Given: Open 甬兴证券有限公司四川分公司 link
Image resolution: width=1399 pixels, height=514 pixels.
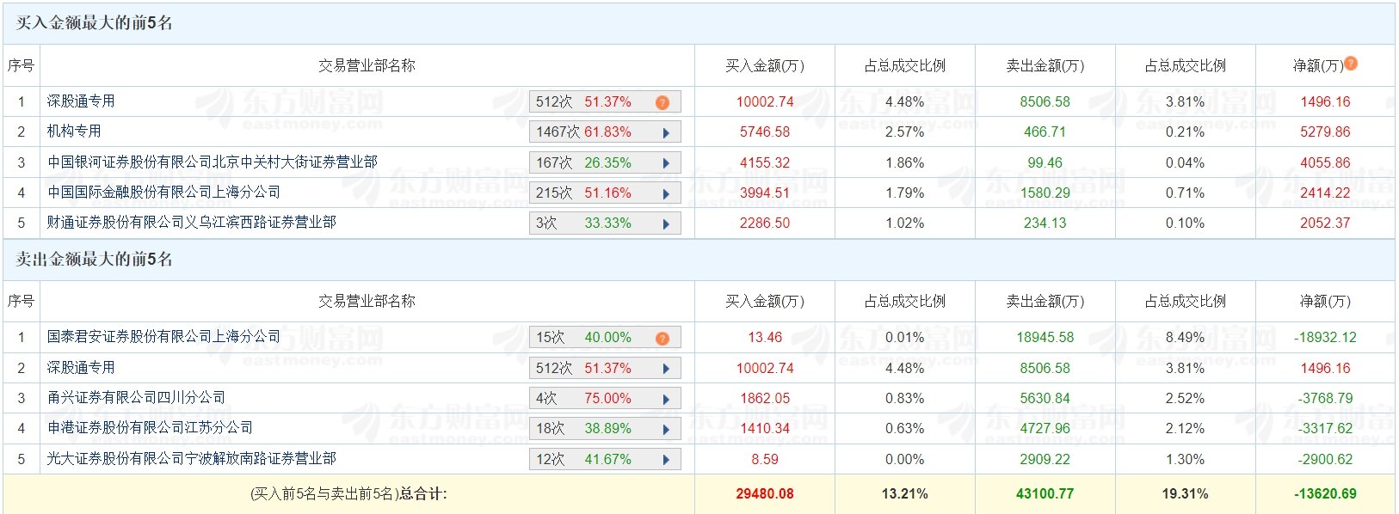Looking at the screenshot, I should 136,397.
